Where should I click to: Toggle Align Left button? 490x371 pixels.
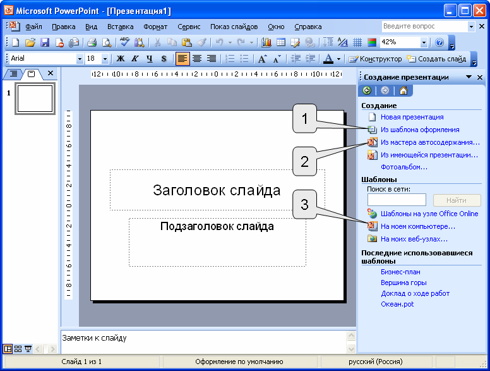[x=182, y=59]
